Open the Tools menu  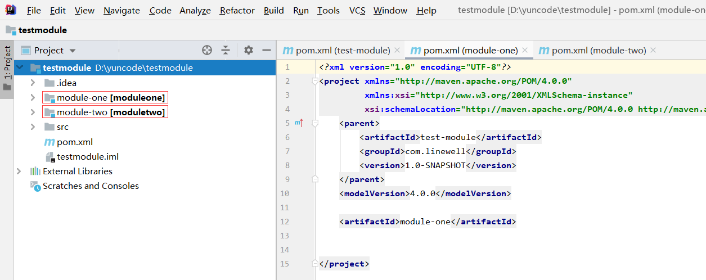point(329,10)
